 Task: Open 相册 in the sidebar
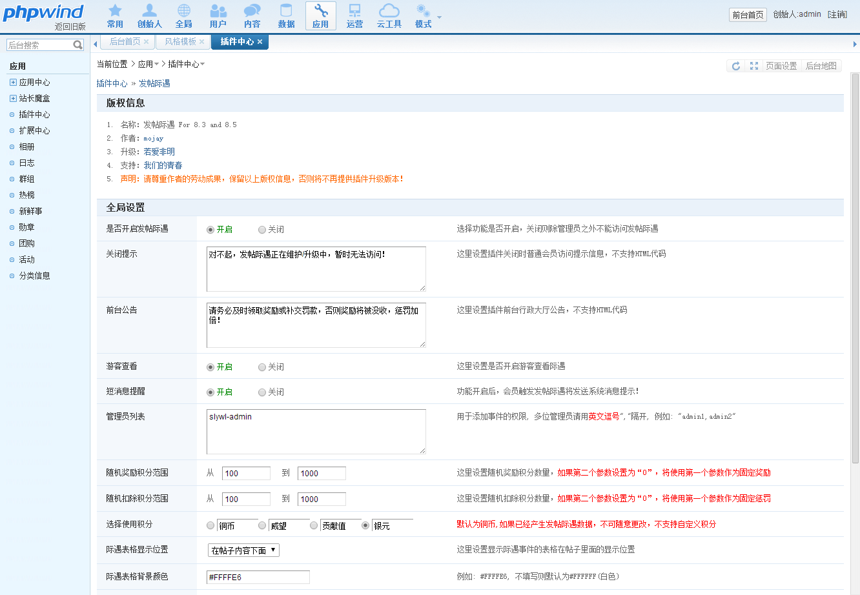click(26, 147)
